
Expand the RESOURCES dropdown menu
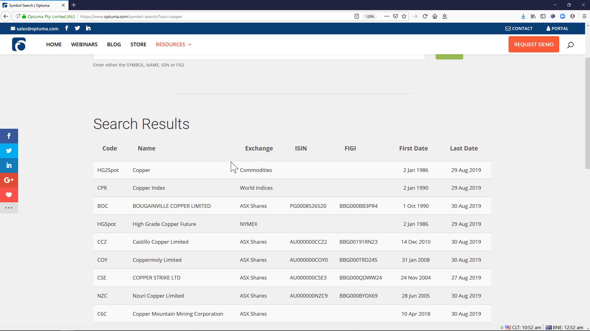coord(174,44)
